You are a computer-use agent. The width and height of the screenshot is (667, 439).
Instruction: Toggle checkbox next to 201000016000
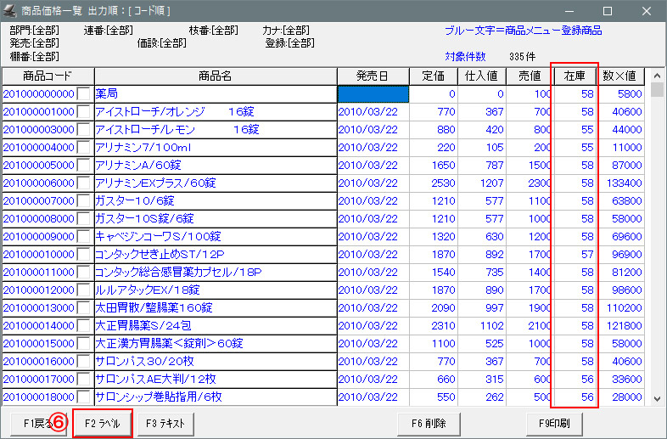click(x=84, y=361)
